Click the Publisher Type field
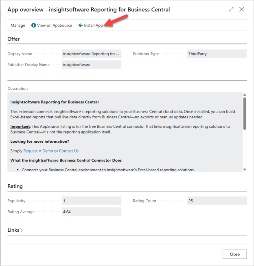254x266 pixels. click(x=217, y=54)
